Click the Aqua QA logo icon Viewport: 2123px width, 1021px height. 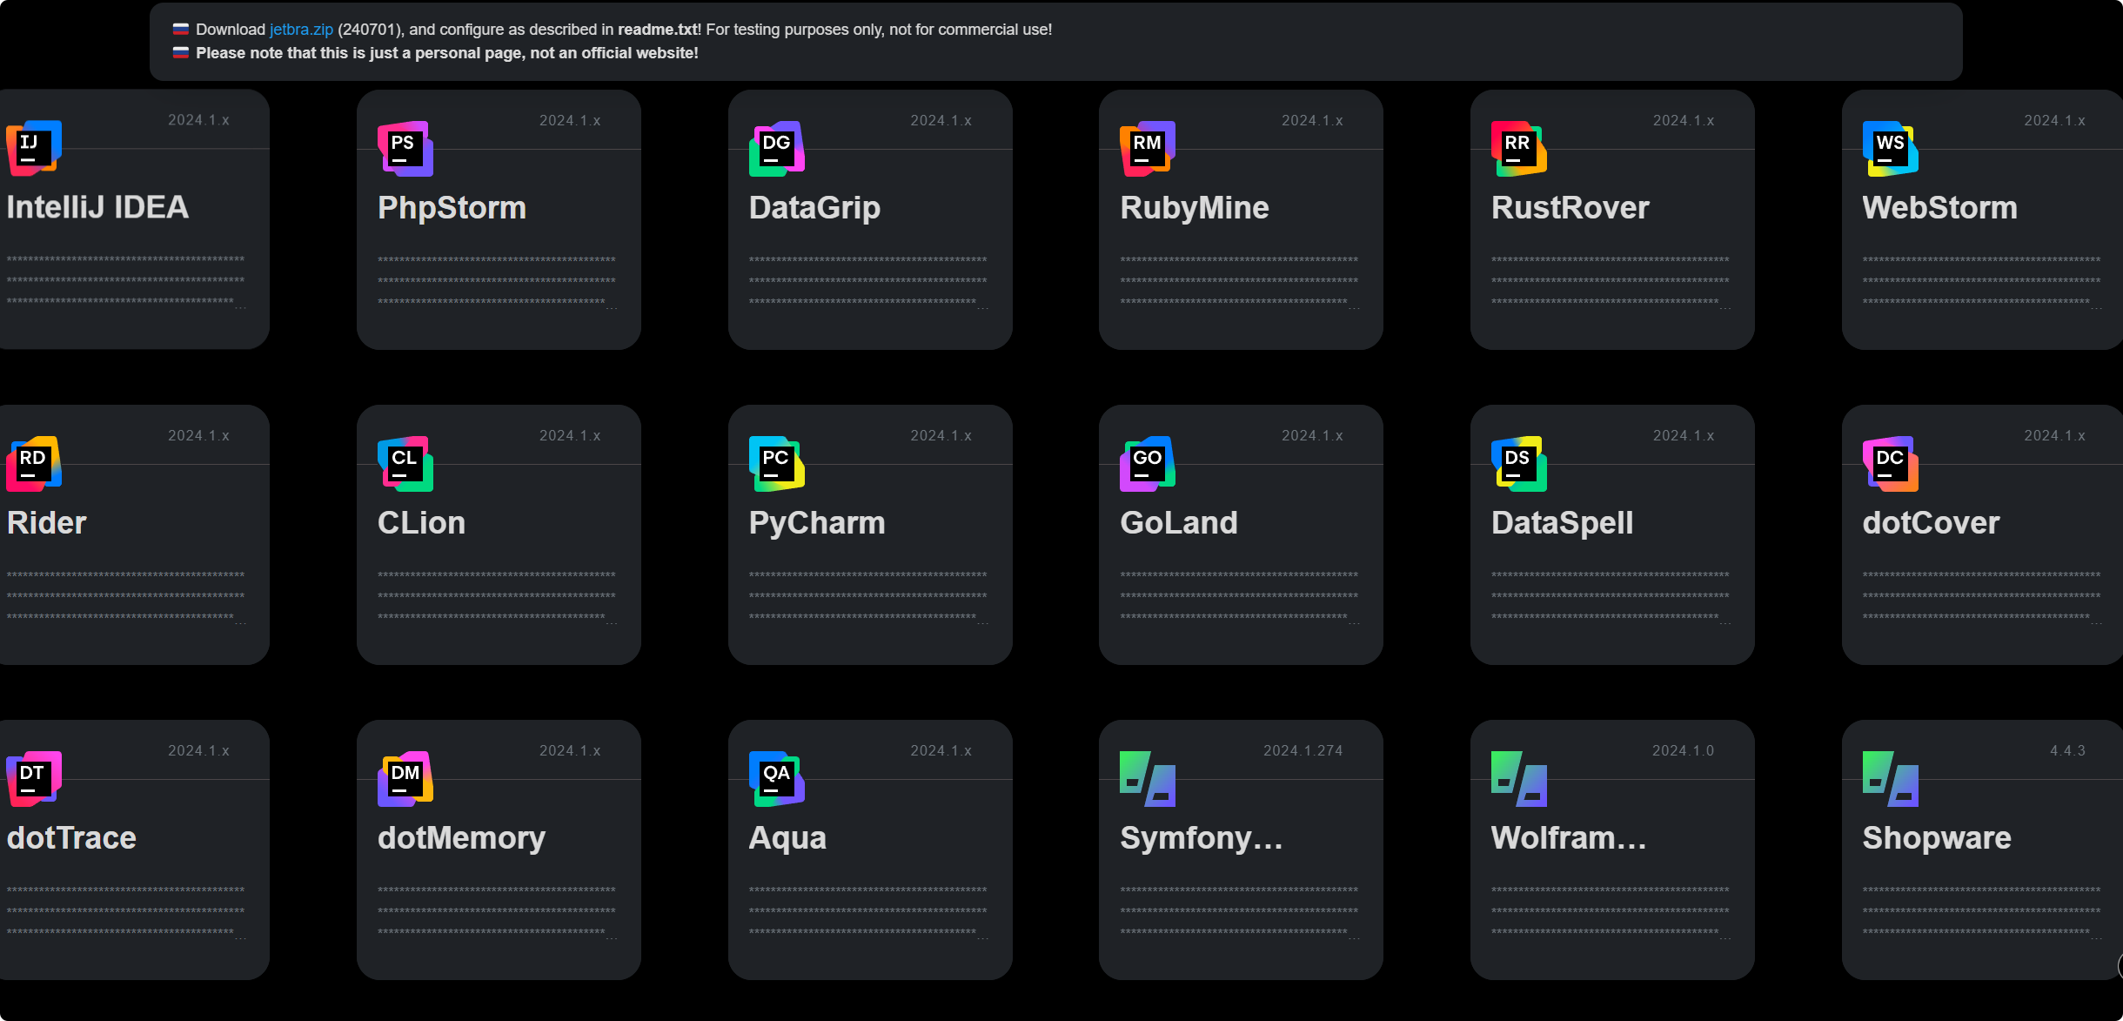777,779
